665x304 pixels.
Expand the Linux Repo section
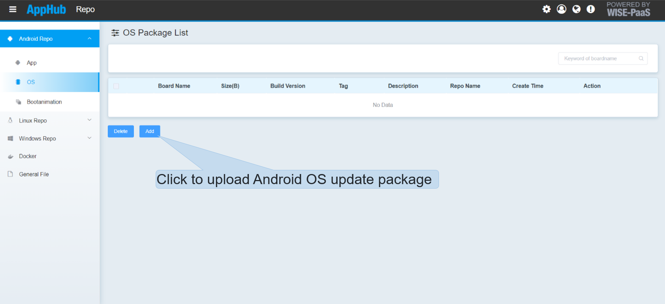pos(50,121)
